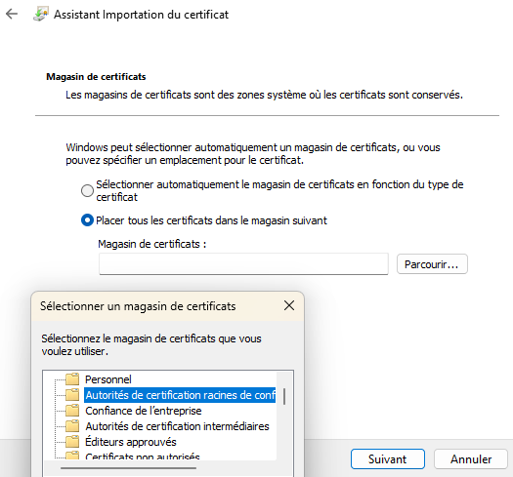Select 'Éditeurs approuvés' store

(131, 442)
